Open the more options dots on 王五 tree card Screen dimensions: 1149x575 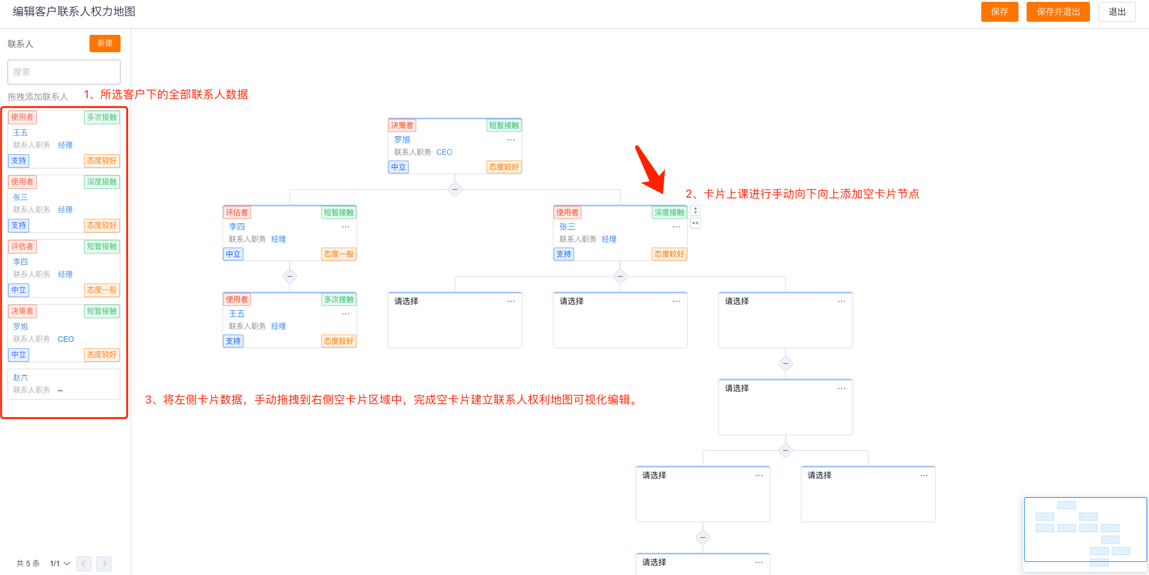pyautogui.click(x=346, y=314)
